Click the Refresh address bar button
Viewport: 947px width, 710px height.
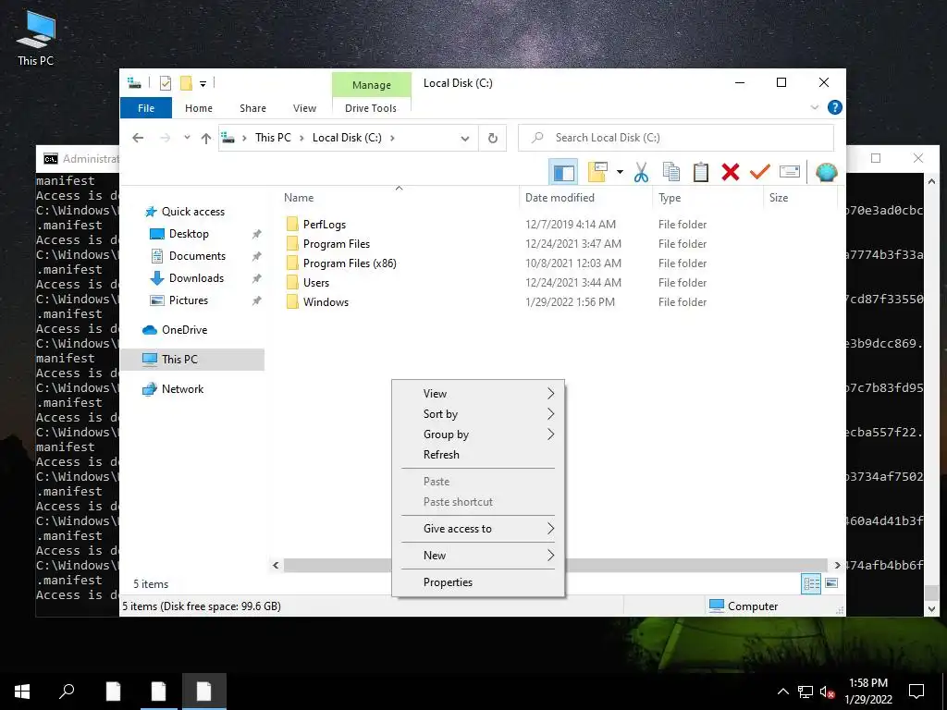(492, 139)
